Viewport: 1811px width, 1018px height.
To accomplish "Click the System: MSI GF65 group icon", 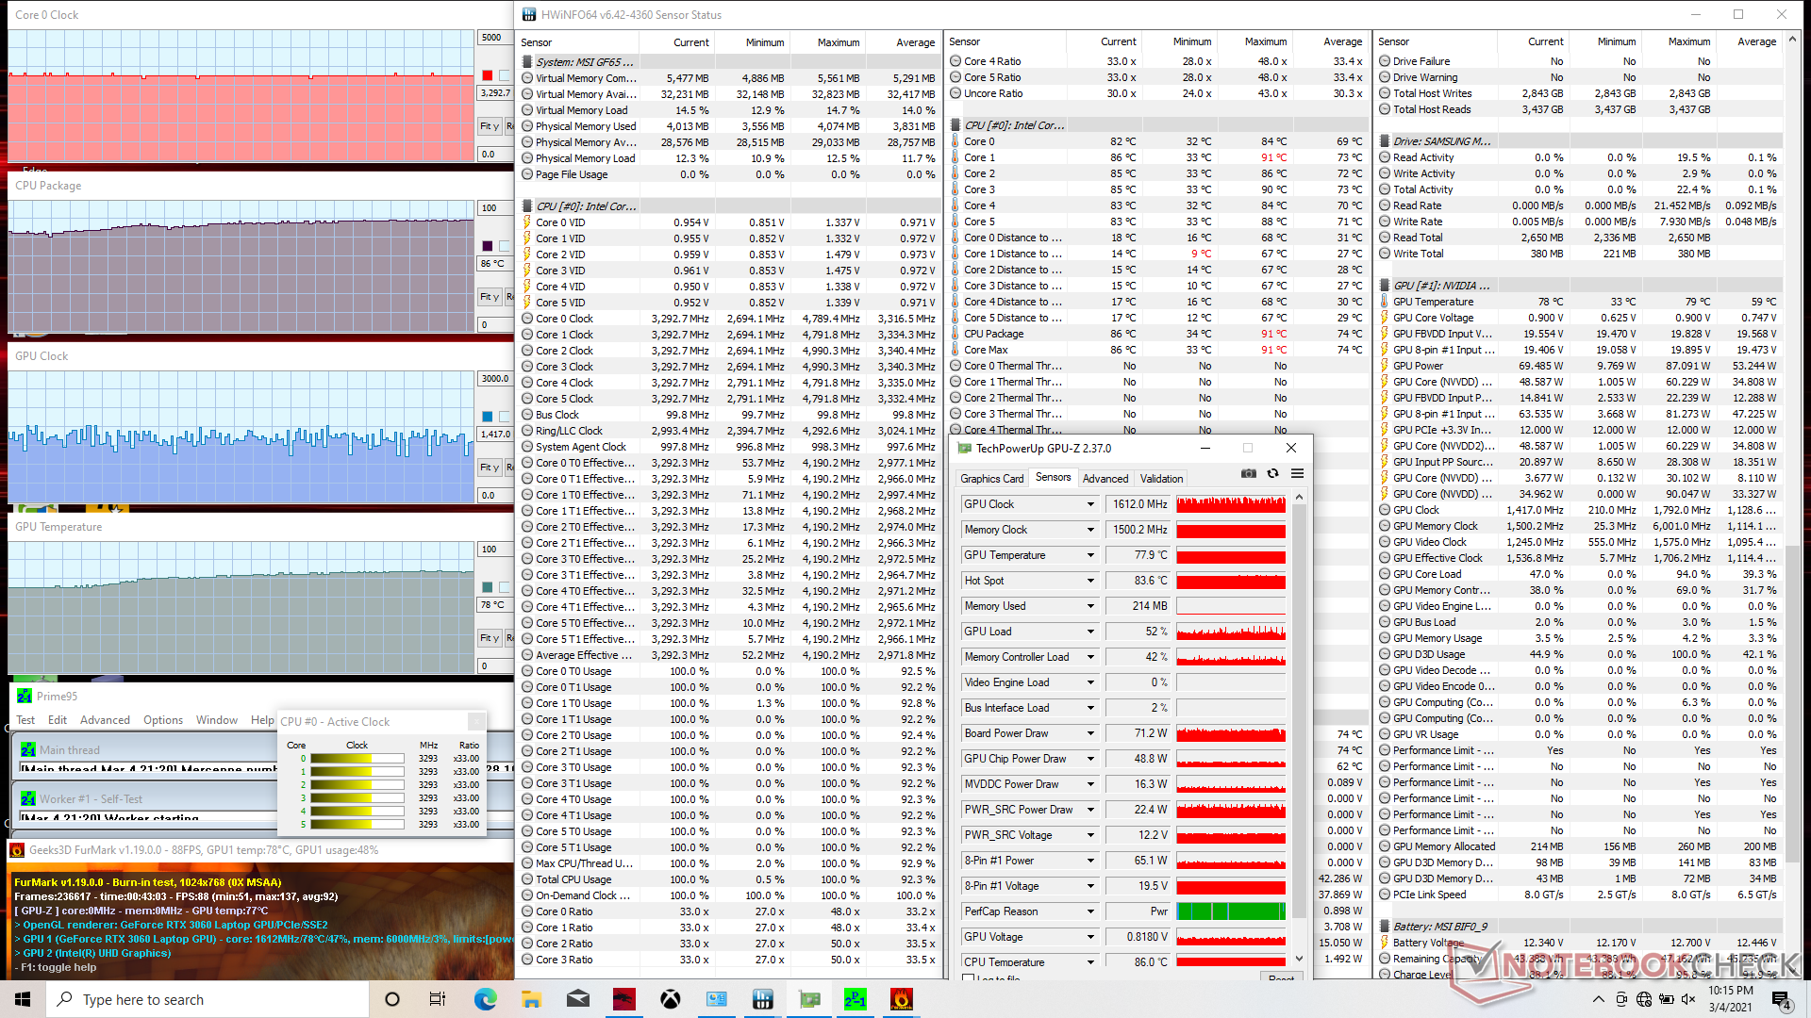I will [x=527, y=62].
